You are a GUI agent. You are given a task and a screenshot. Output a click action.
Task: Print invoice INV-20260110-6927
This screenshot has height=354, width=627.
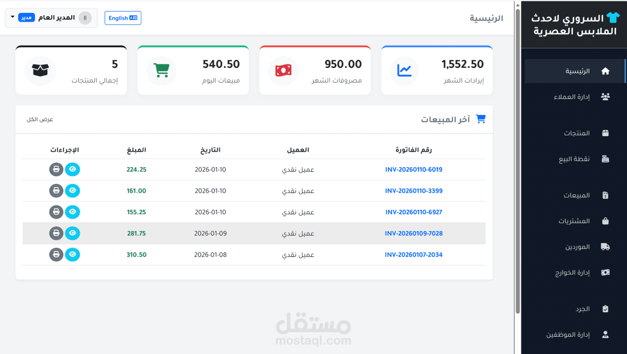click(57, 212)
